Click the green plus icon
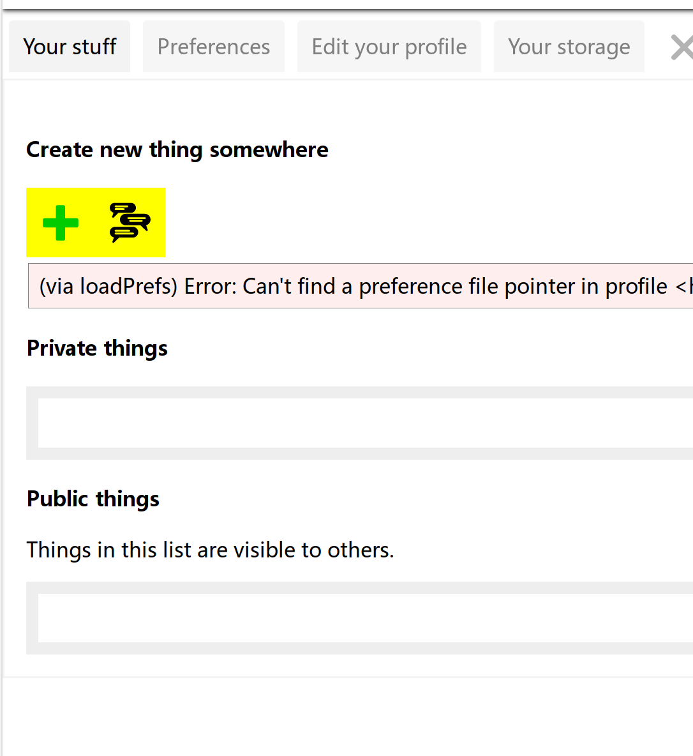 coord(61,223)
